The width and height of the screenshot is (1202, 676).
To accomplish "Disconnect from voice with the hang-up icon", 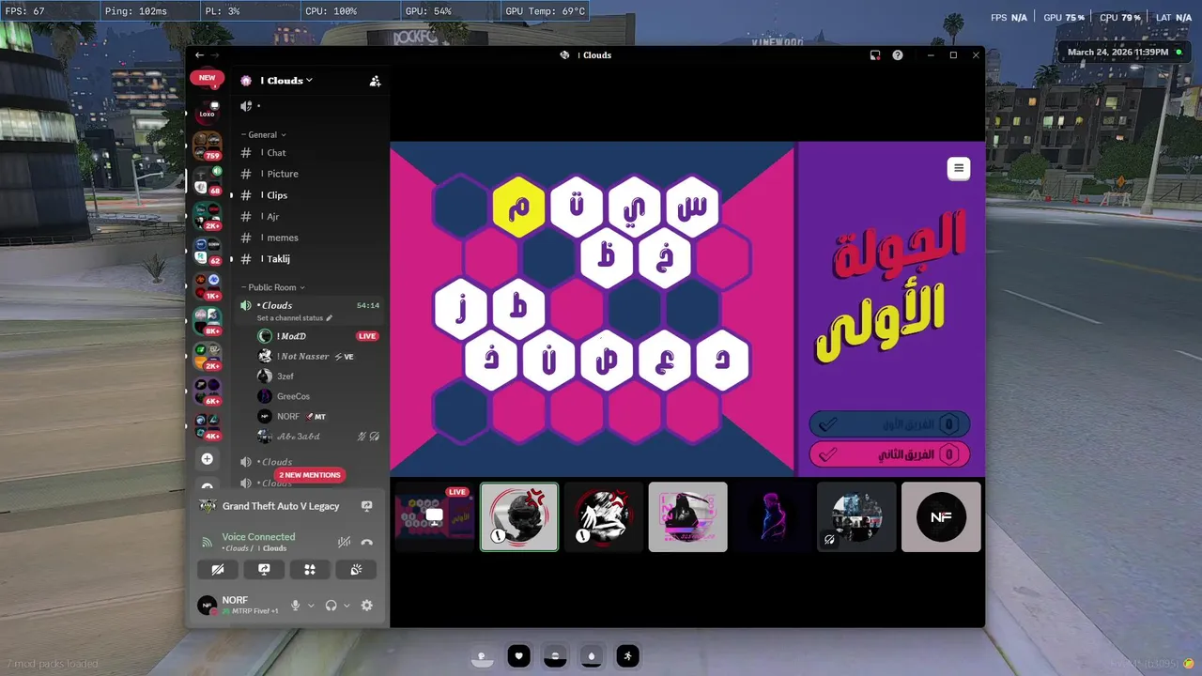I will click(x=367, y=543).
